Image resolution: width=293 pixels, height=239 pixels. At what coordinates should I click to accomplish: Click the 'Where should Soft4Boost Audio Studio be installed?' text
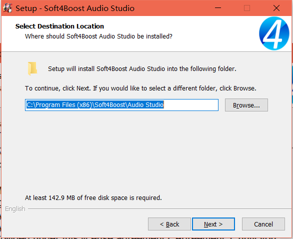coord(98,36)
